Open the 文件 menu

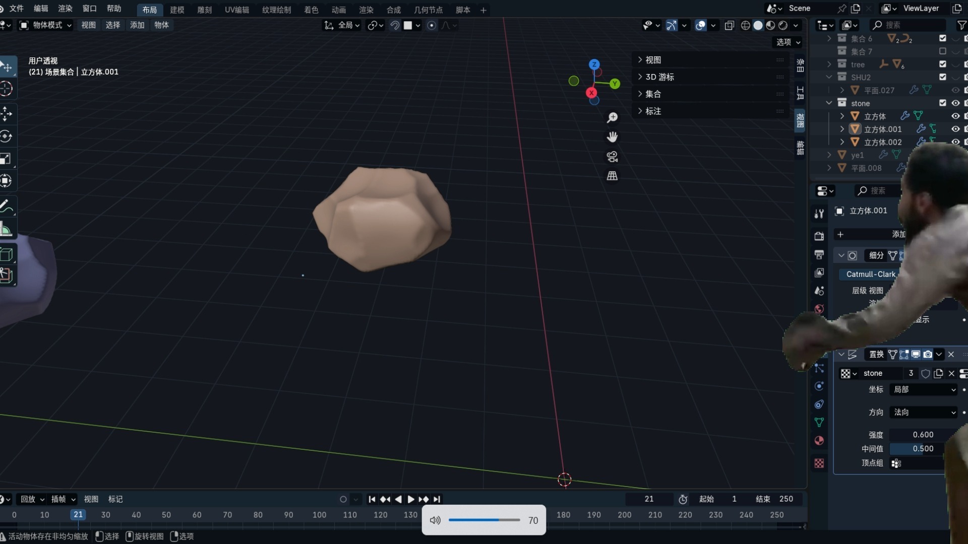16,9
